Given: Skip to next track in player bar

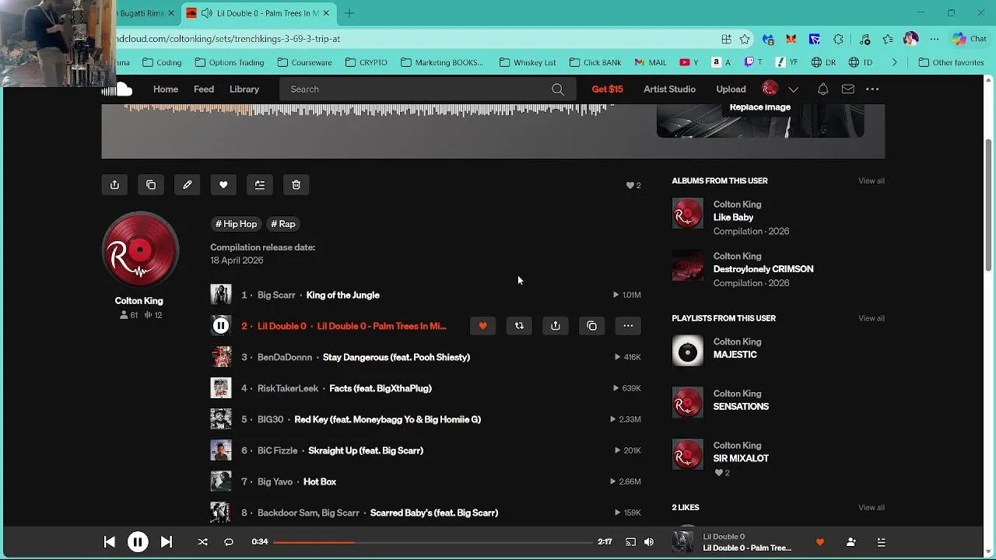Looking at the screenshot, I should (x=167, y=542).
